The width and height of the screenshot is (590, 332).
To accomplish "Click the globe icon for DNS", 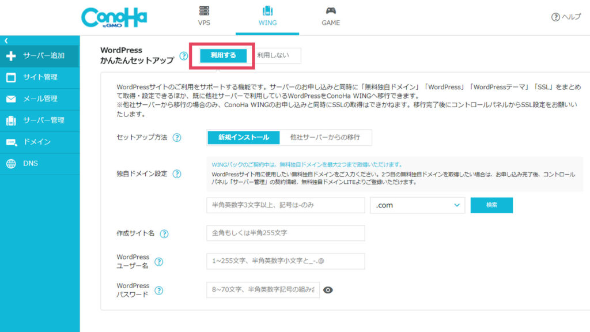I will coord(11,164).
